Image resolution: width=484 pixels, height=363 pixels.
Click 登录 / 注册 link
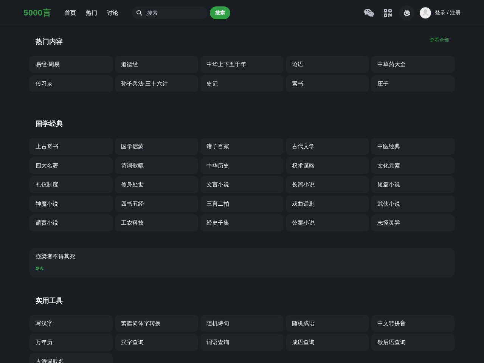(448, 13)
